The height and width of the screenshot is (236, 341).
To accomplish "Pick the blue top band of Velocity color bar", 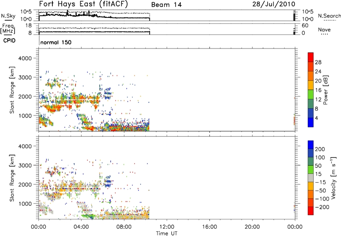I will coord(311,145).
